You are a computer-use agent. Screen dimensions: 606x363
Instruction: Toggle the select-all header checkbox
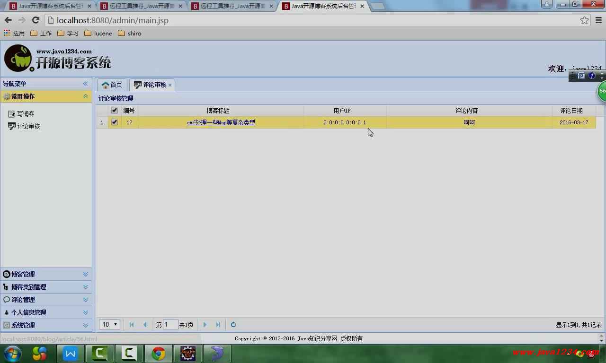115,110
